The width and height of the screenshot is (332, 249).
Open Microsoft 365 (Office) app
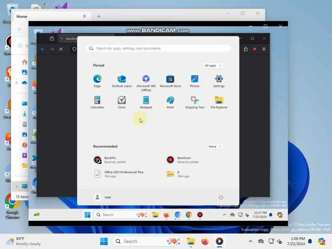[x=146, y=83]
